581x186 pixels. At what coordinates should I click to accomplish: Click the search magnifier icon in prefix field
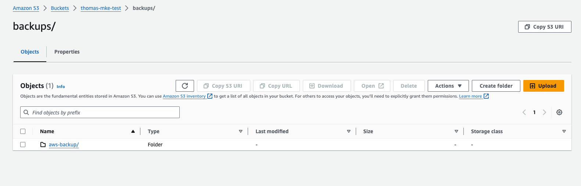coord(26,112)
